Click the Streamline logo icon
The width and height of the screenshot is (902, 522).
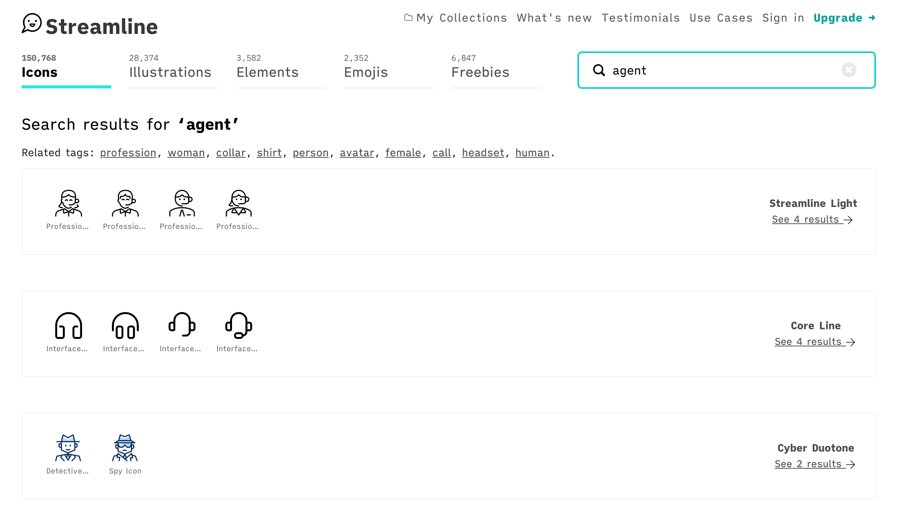coord(32,23)
